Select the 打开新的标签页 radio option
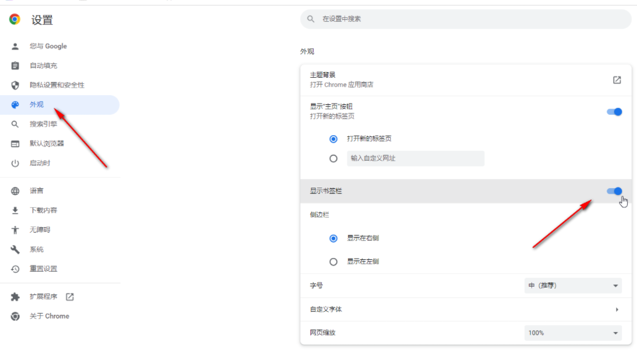The width and height of the screenshot is (637, 358). click(333, 139)
